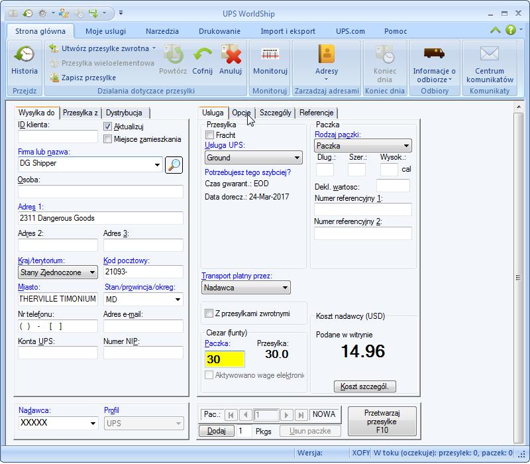Switch to the Moje uslugi ribbon tab
This screenshot has height=464, width=530.
coord(105,31)
